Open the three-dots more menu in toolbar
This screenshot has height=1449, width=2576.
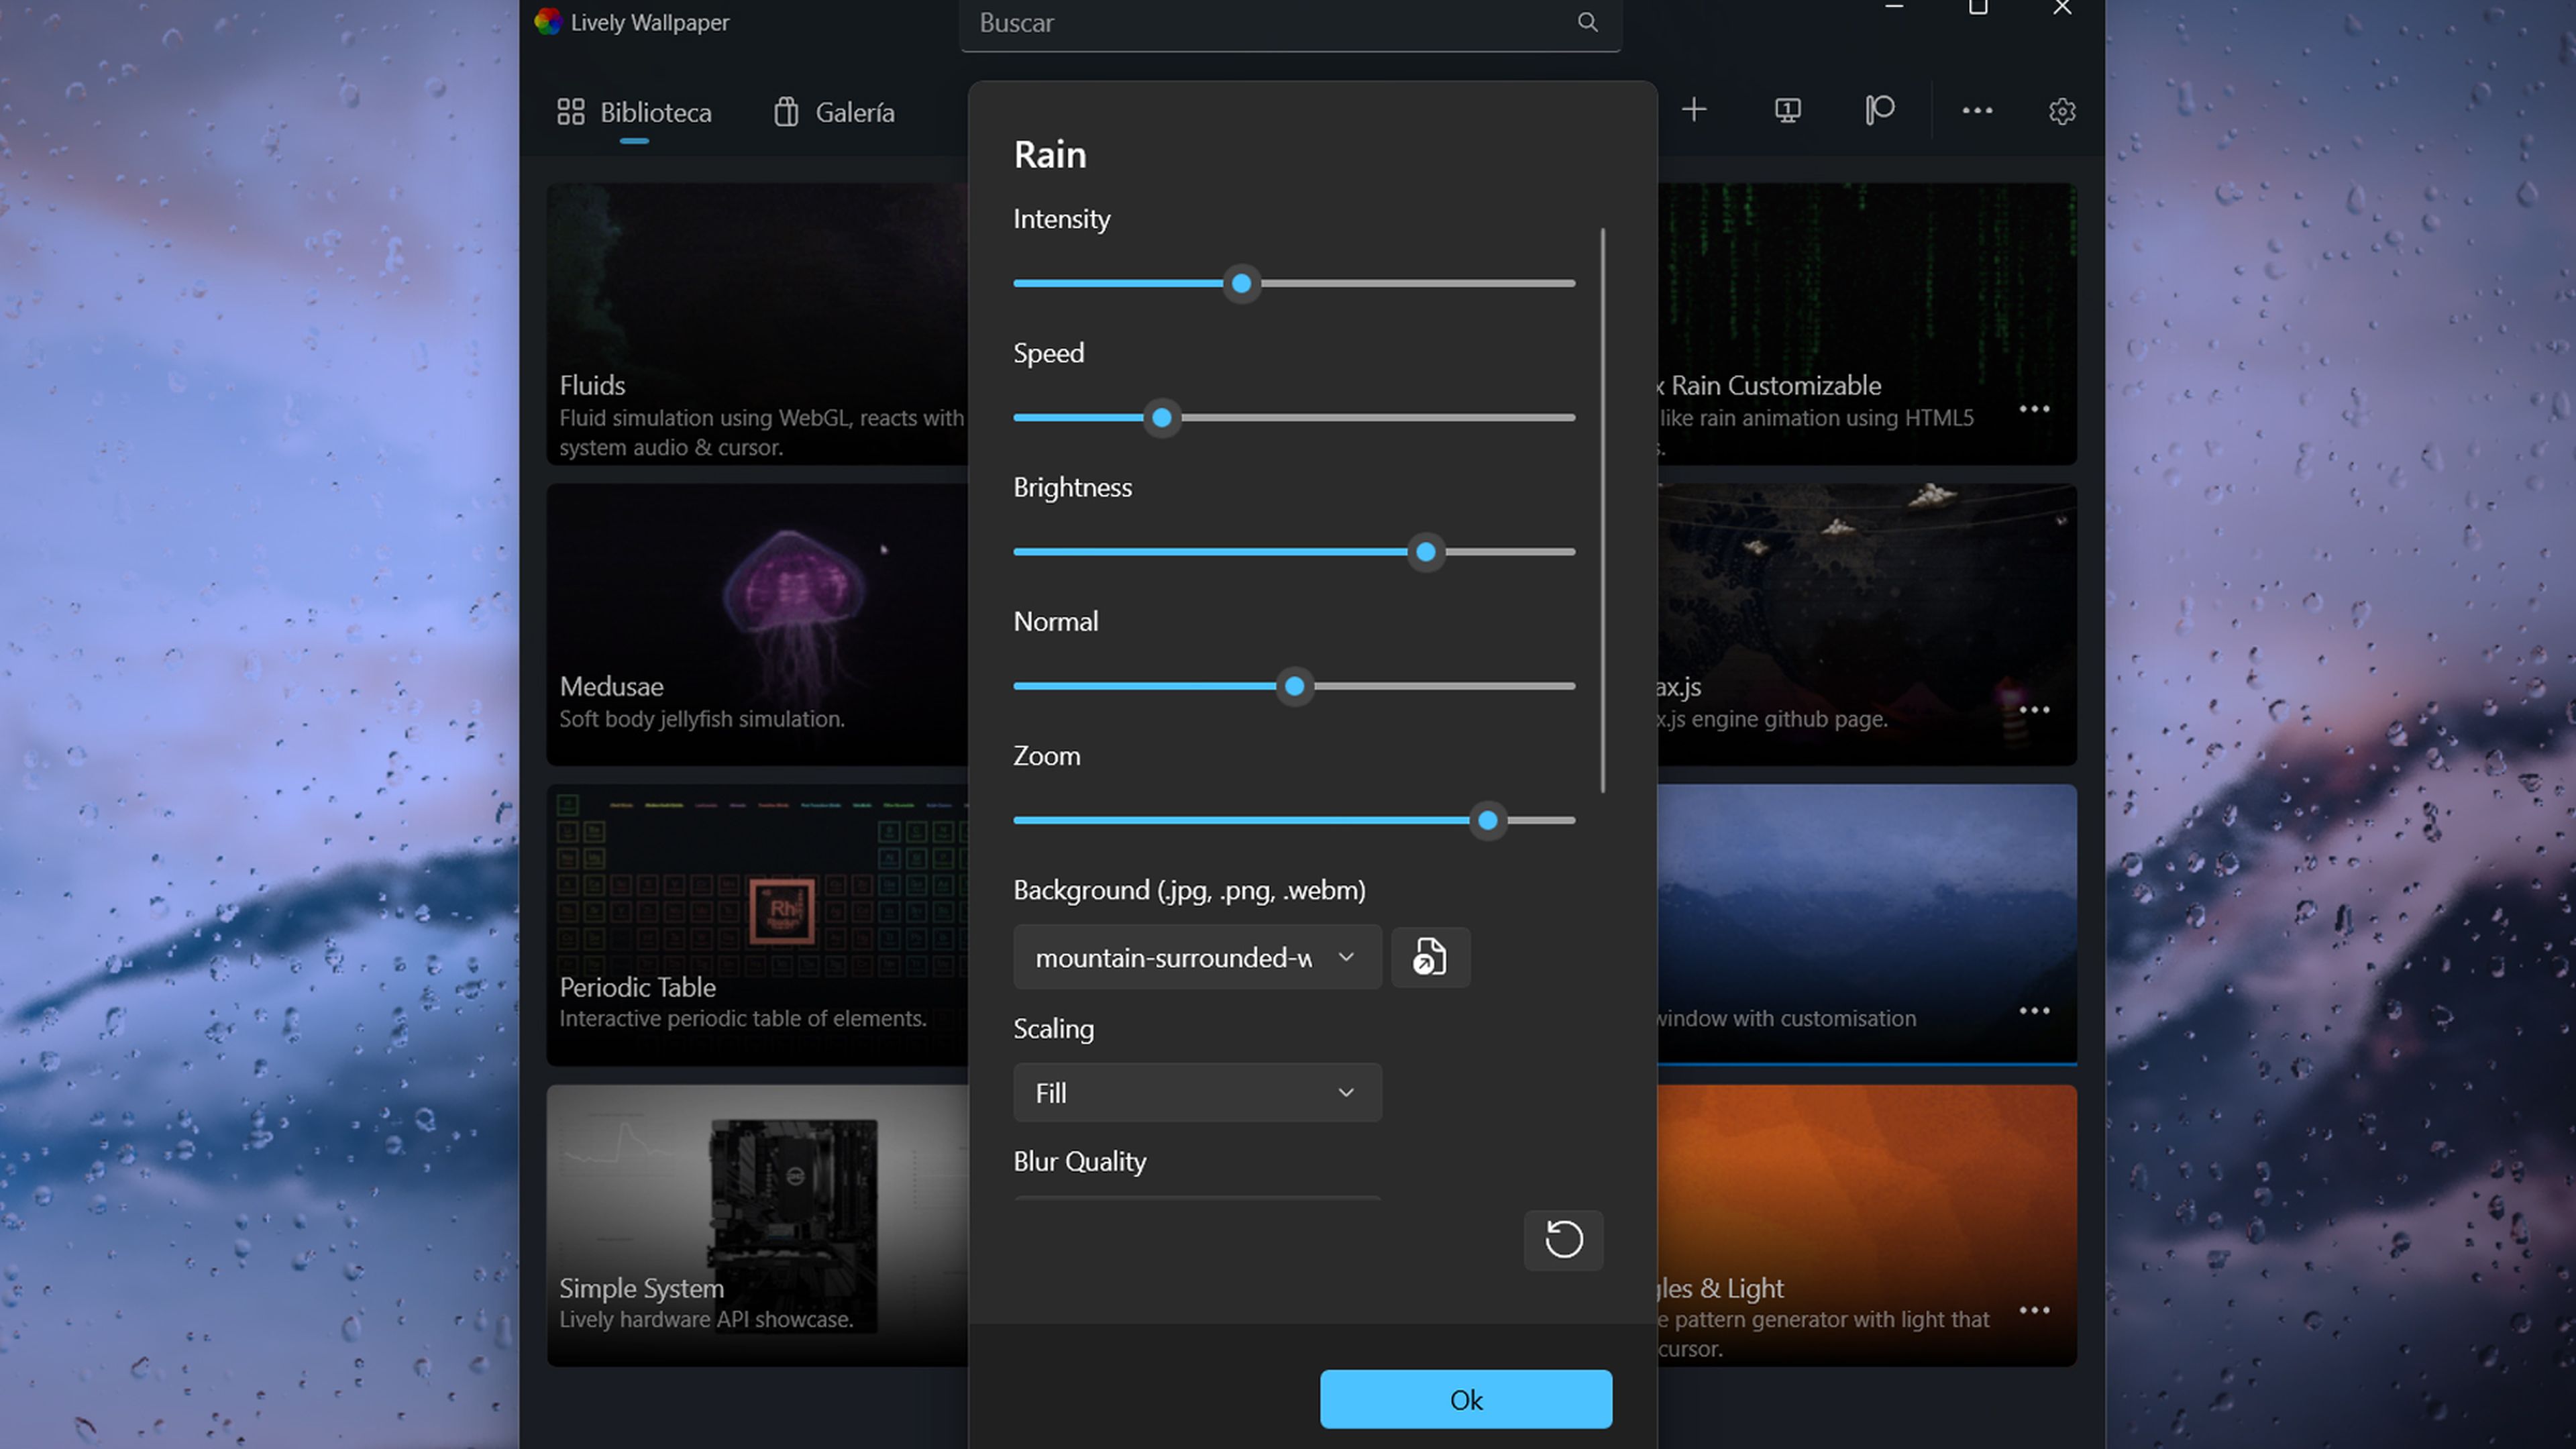tap(1976, 111)
